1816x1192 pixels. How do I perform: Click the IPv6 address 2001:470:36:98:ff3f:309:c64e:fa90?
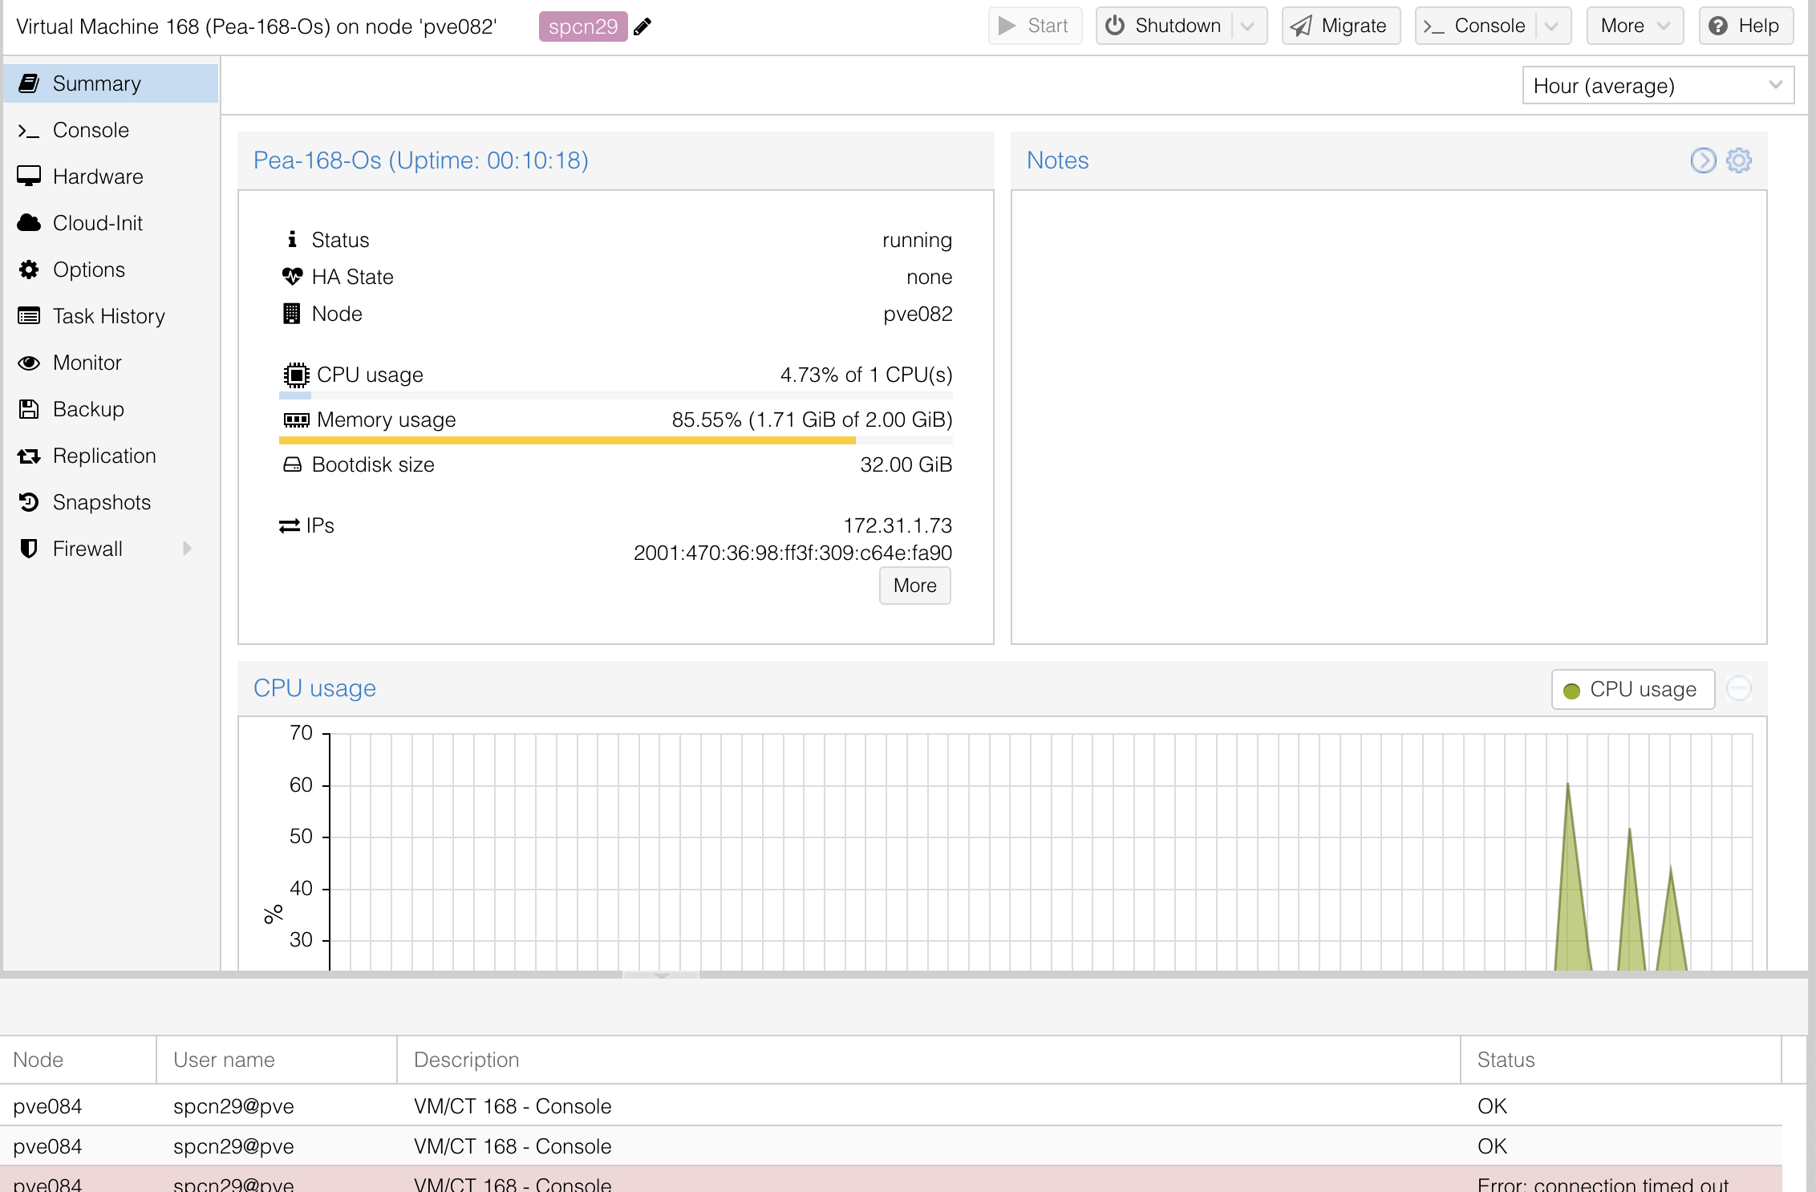coord(792,553)
